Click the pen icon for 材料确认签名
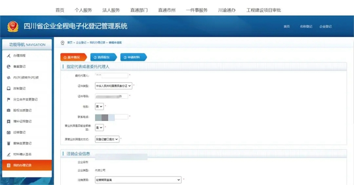 (x=8, y=155)
